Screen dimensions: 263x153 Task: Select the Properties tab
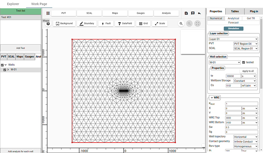[216, 11]
